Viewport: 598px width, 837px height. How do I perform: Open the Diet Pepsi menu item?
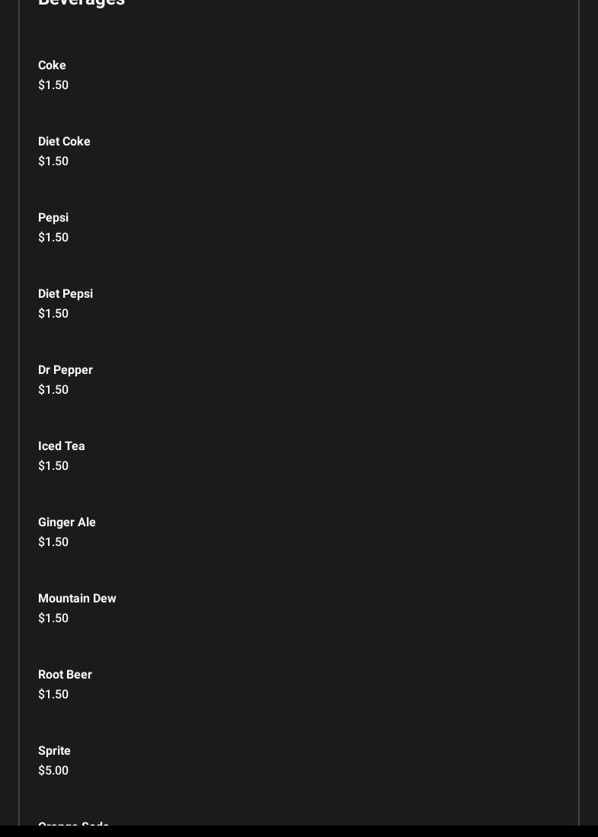point(66,294)
